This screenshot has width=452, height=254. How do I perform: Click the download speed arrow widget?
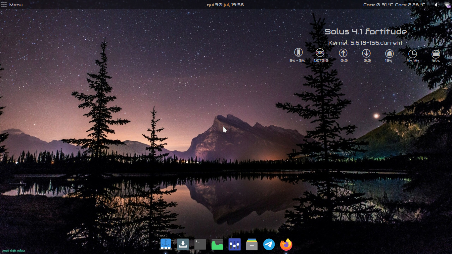point(366,53)
